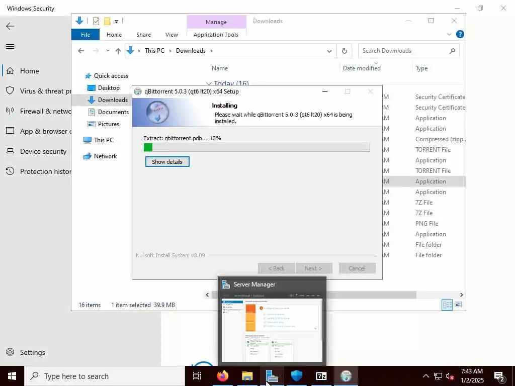
Task: Open App & browser control section
Action: click(38, 131)
